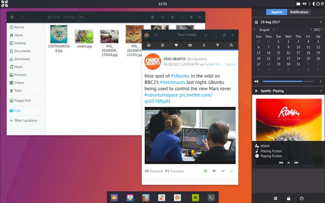Adjust the volume slider in the side panel
The image size is (325, 203).
click(288, 81)
